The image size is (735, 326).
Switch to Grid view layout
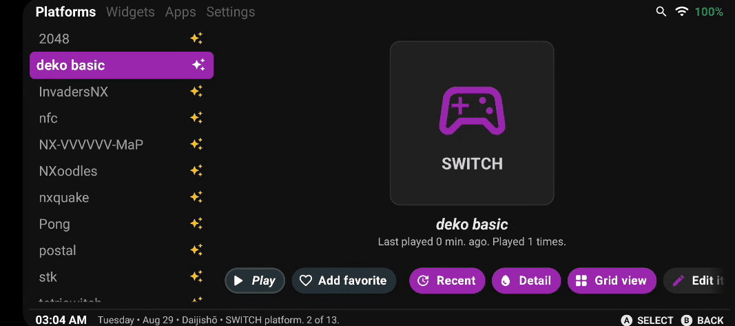(x=611, y=281)
